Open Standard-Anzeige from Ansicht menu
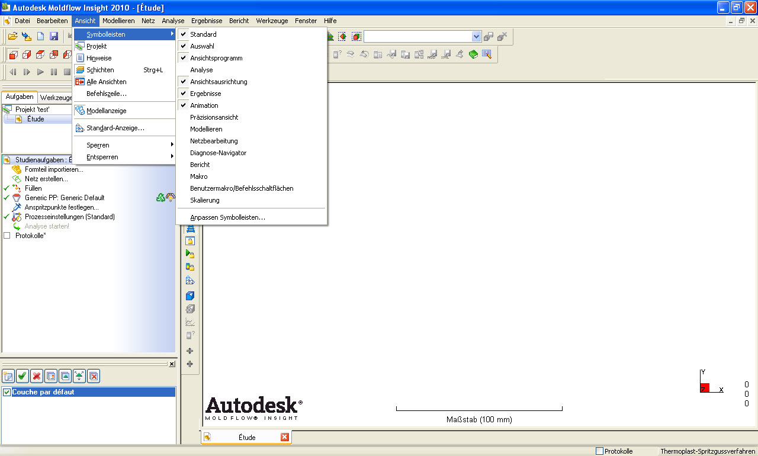Screen dimensions: 758x456 pyautogui.click(x=124, y=128)
